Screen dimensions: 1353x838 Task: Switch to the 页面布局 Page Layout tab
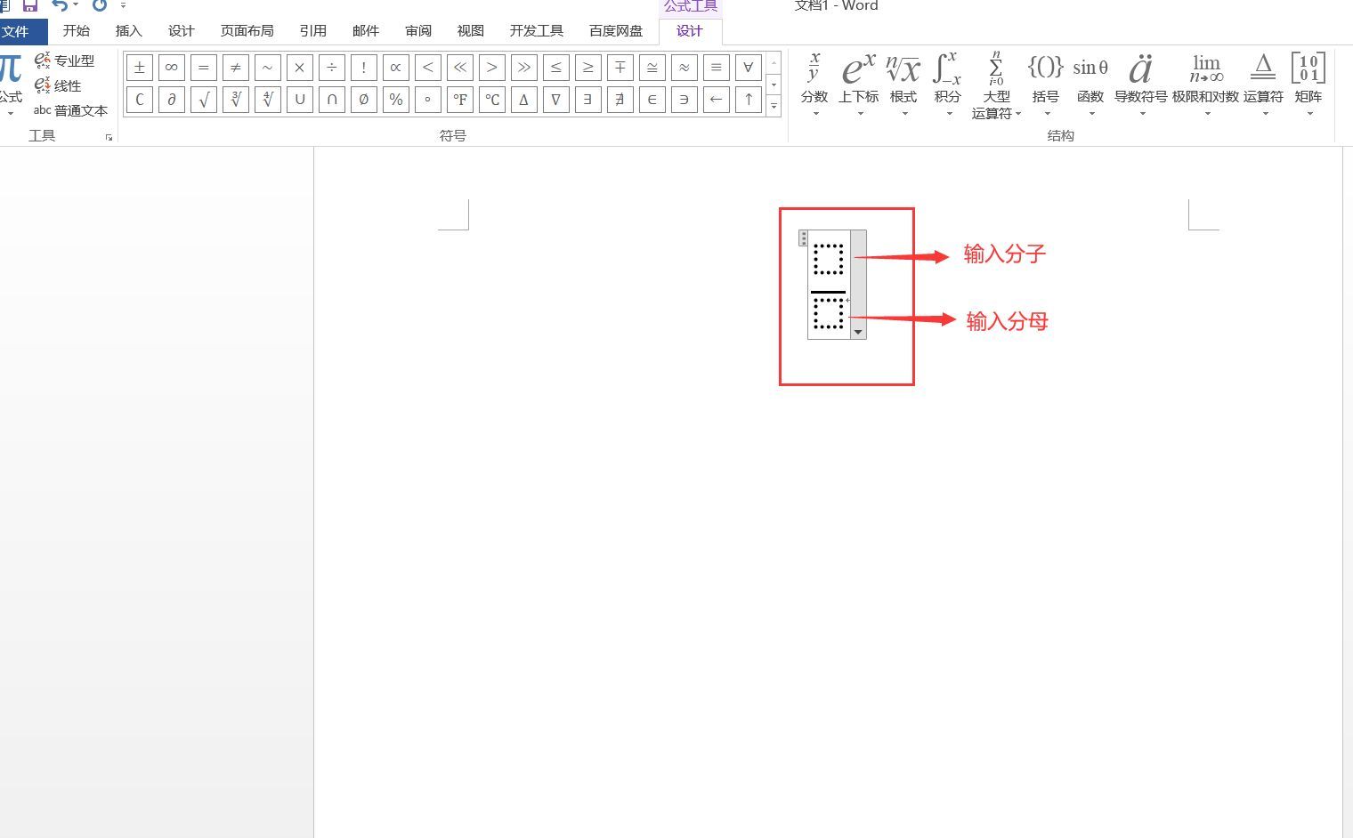tap(247, 31)
